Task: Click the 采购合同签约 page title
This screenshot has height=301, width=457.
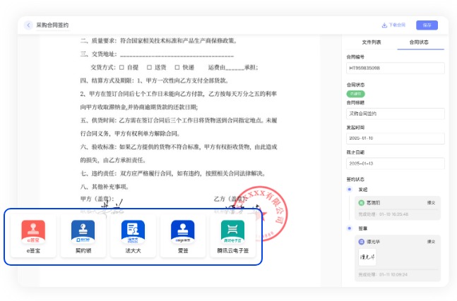Action: 52,25
